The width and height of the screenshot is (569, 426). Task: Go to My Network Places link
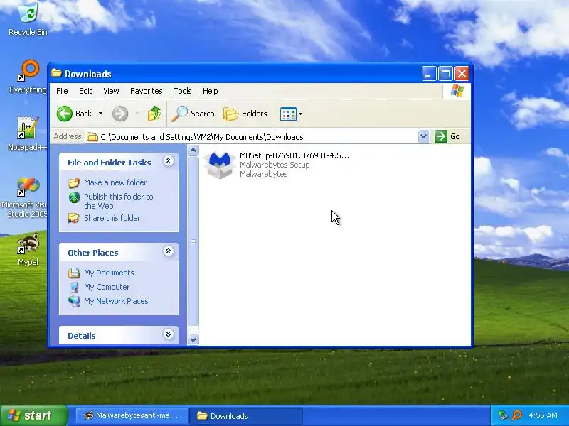pyautogui.click(x=116, y=301)
